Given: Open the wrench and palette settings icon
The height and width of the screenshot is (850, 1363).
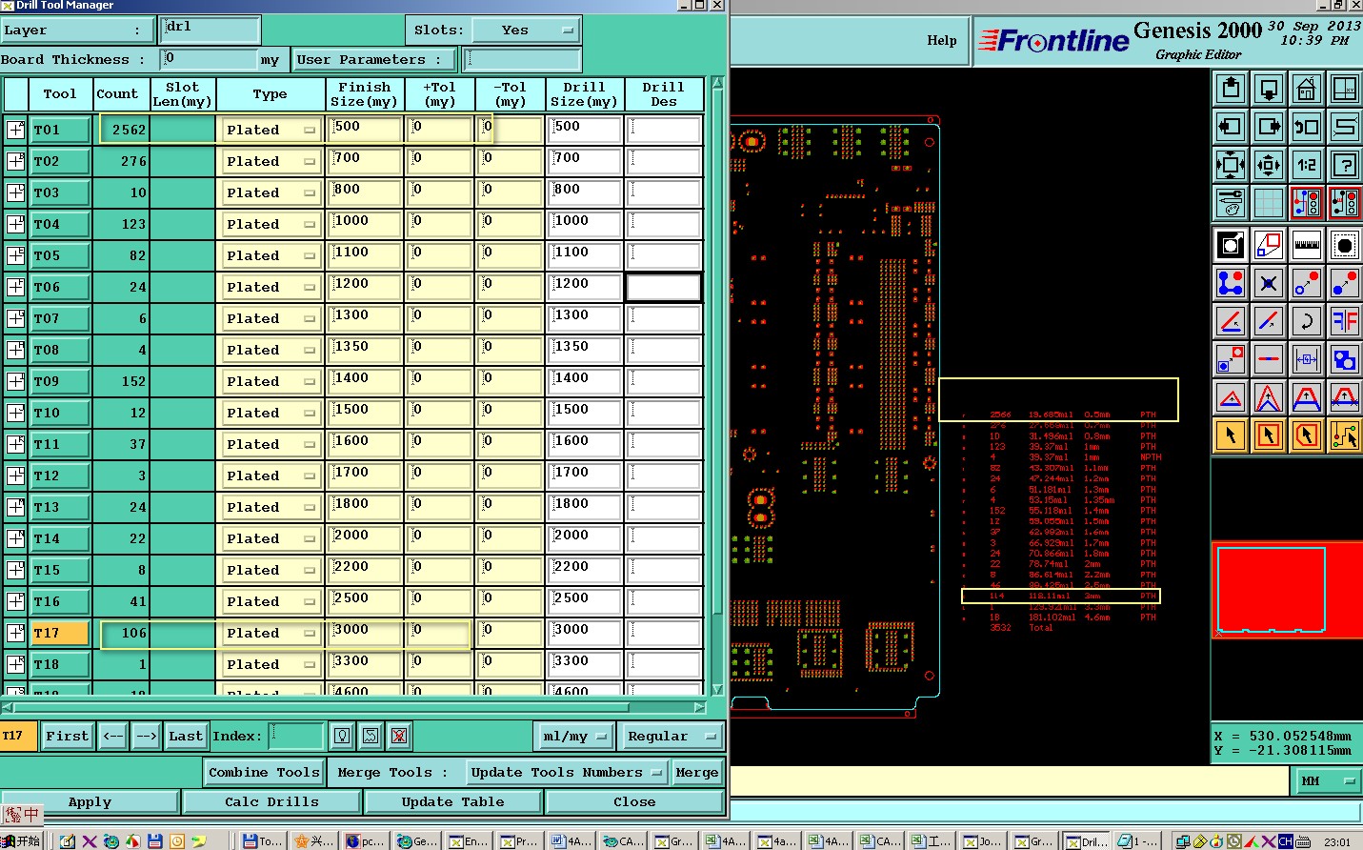Looking at the screenshot, I should [1231, 202].
